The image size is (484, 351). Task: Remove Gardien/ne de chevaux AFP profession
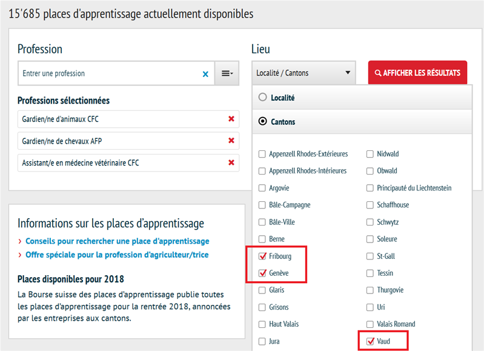(231, 141)
